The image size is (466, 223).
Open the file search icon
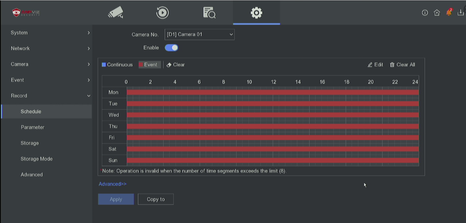[x=209, y=12]
